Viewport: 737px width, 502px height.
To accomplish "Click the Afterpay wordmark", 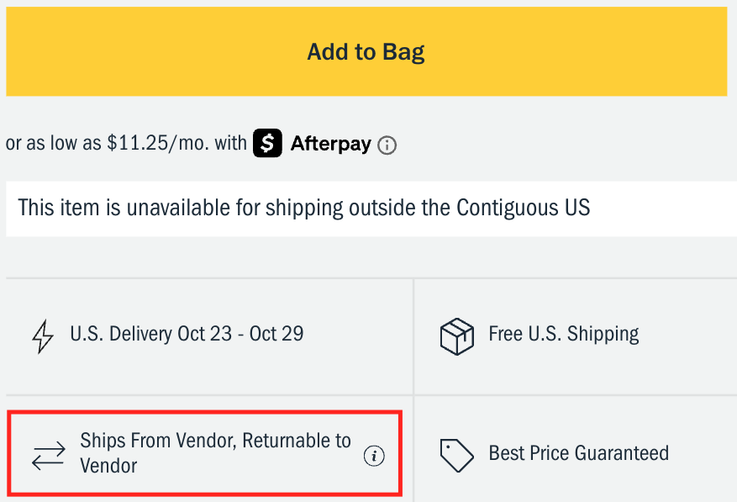I will [x=330, y=144].
